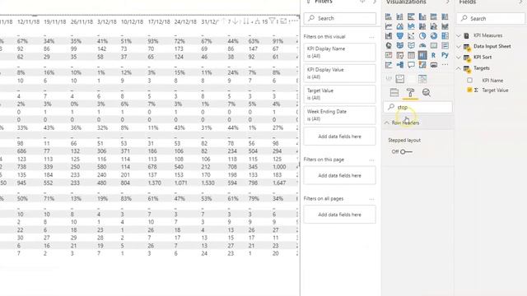Click the 12/11/18 column header
Viewport: 527px width, 296px height.
pos(28,21)
